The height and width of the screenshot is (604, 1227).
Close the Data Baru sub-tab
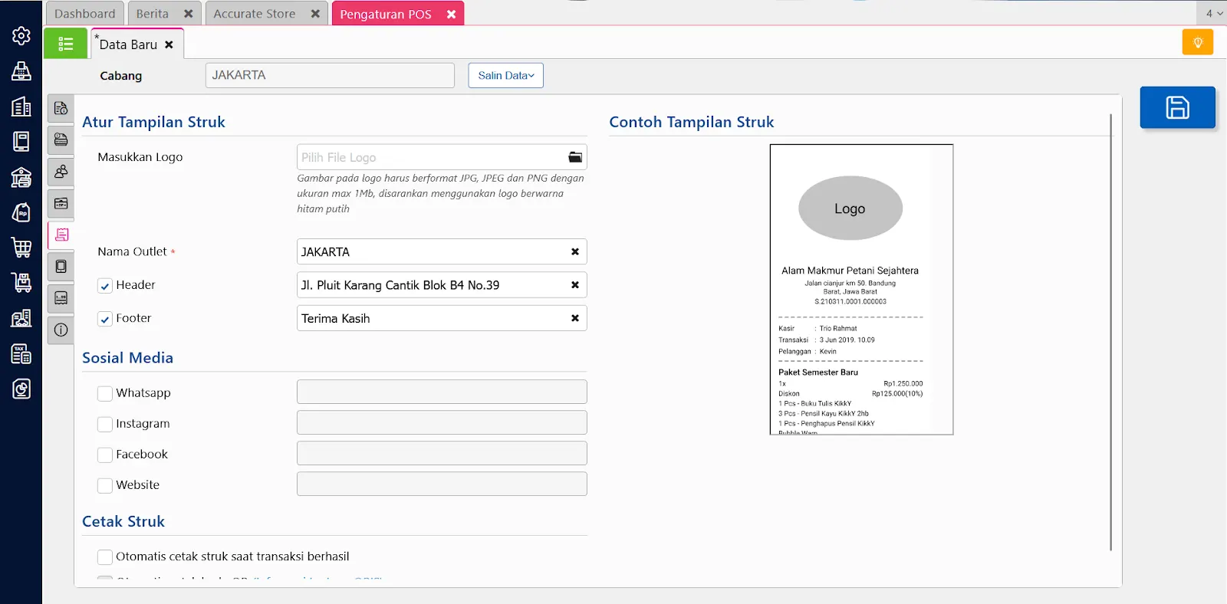click(169, 44)
